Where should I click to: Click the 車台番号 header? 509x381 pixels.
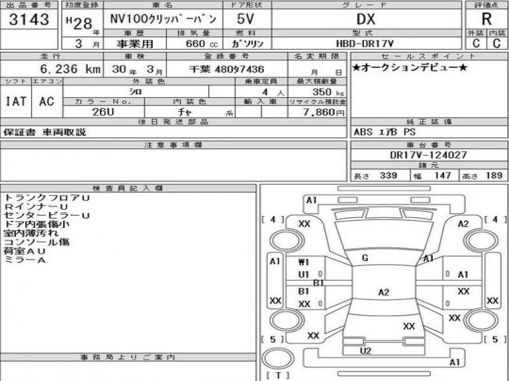click(429, 145)
